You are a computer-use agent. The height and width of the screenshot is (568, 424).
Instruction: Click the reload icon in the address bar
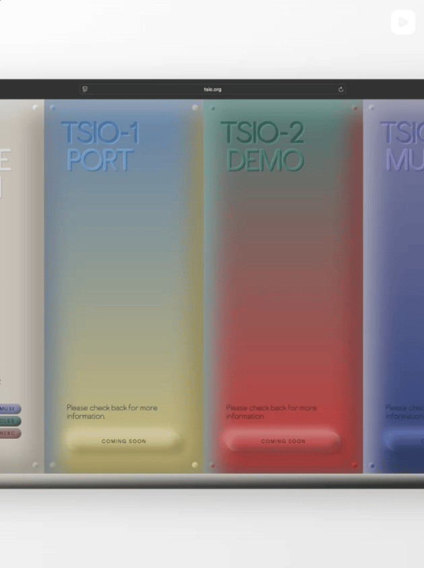tap(341, 90)
